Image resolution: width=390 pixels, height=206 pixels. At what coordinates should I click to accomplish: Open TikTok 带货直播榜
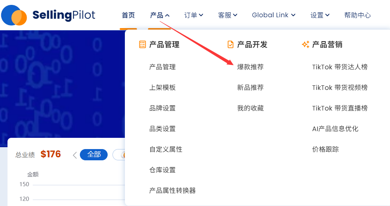(x=340, y=108)
